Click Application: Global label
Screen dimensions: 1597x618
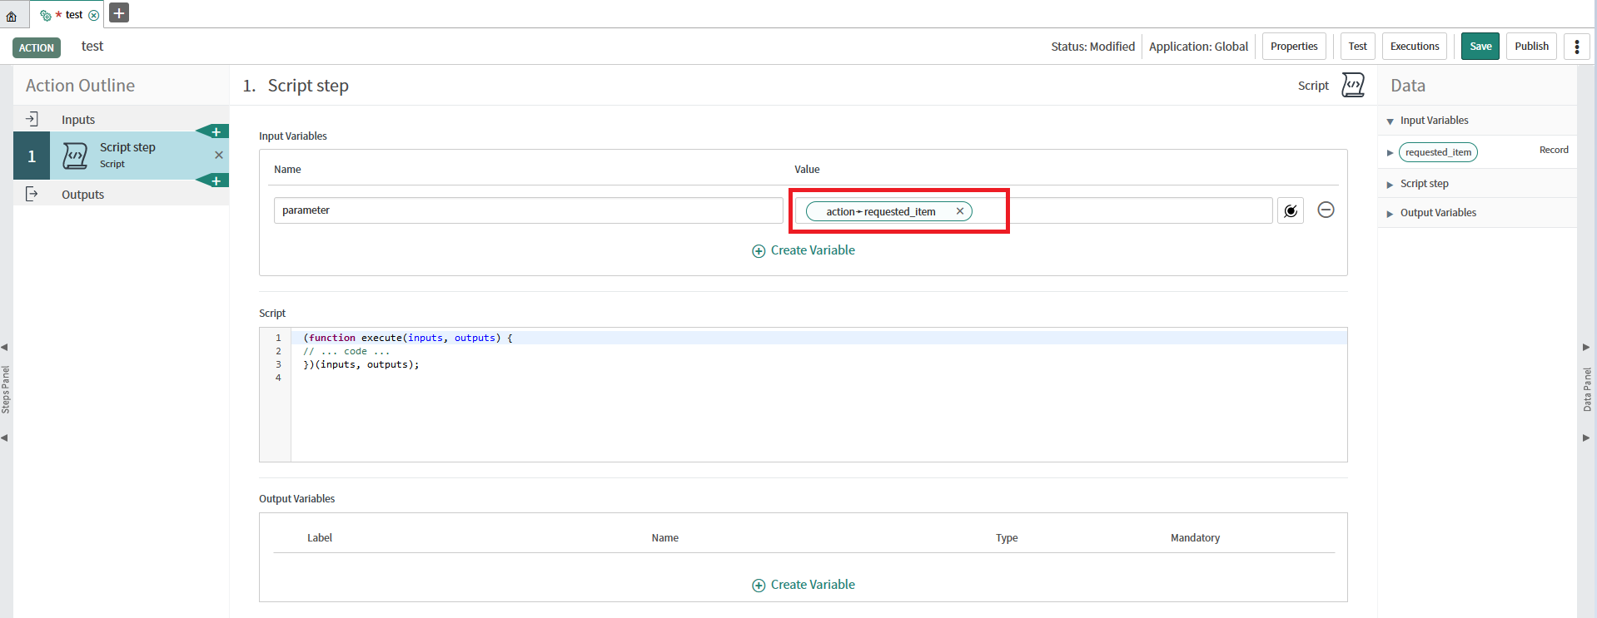[x=1198, y=47]
